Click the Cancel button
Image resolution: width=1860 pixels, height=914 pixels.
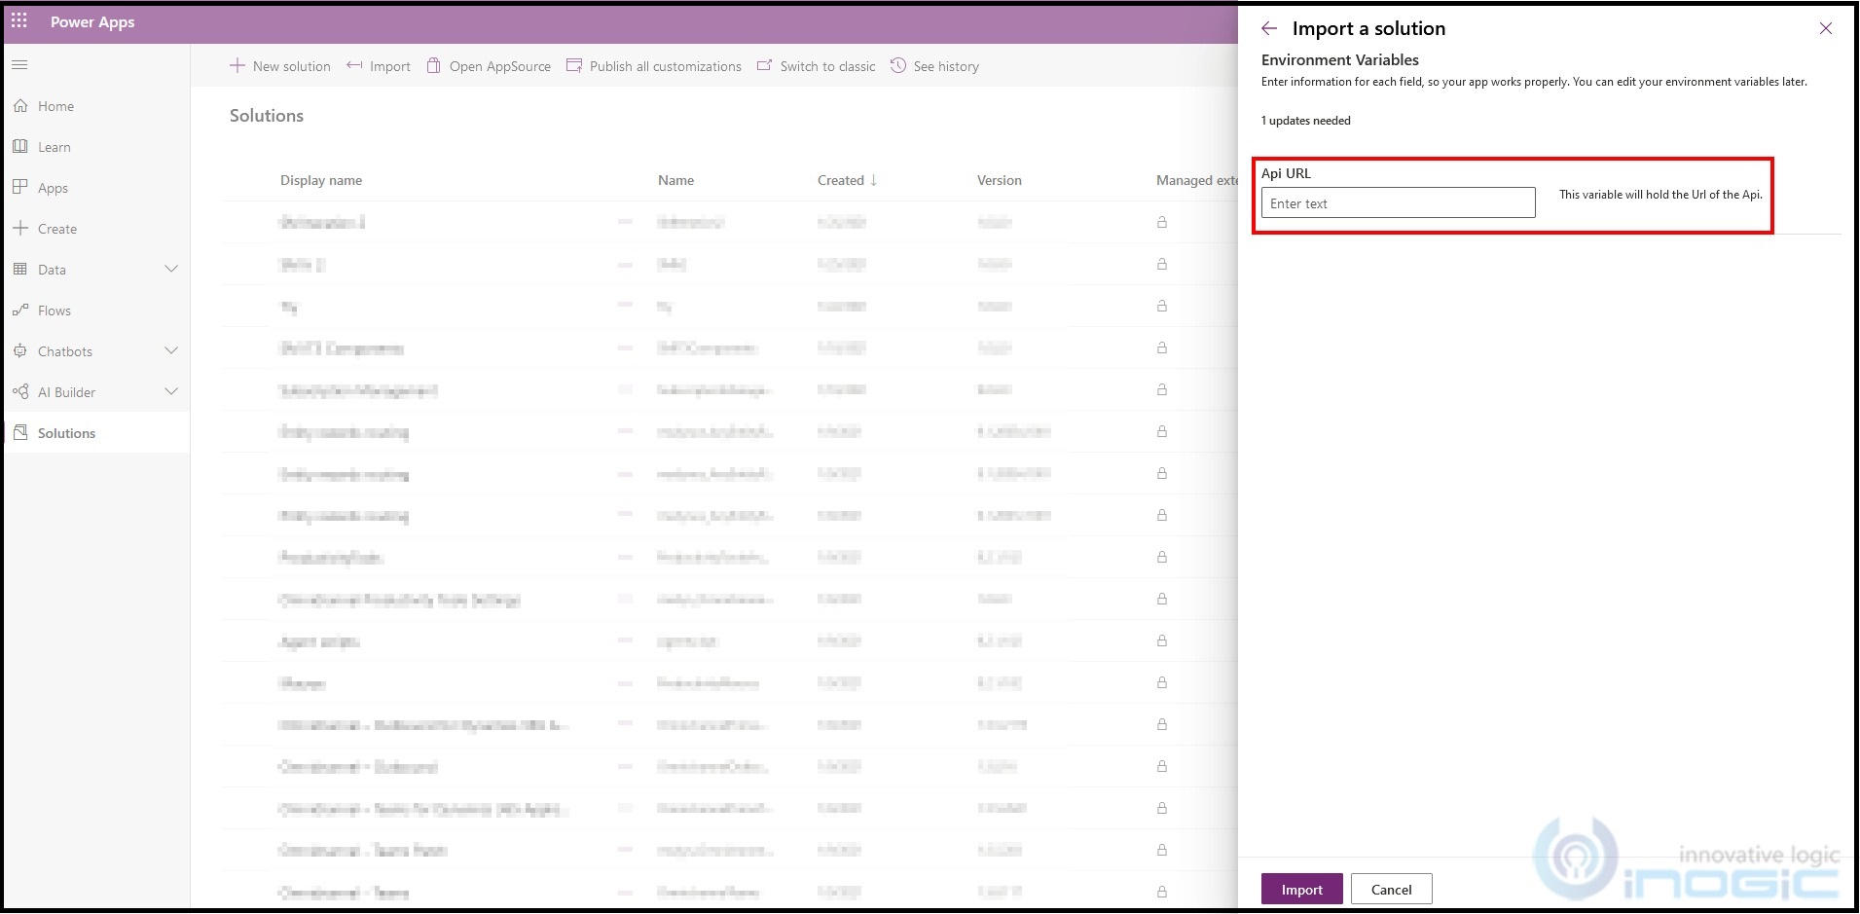[1392, 889]
